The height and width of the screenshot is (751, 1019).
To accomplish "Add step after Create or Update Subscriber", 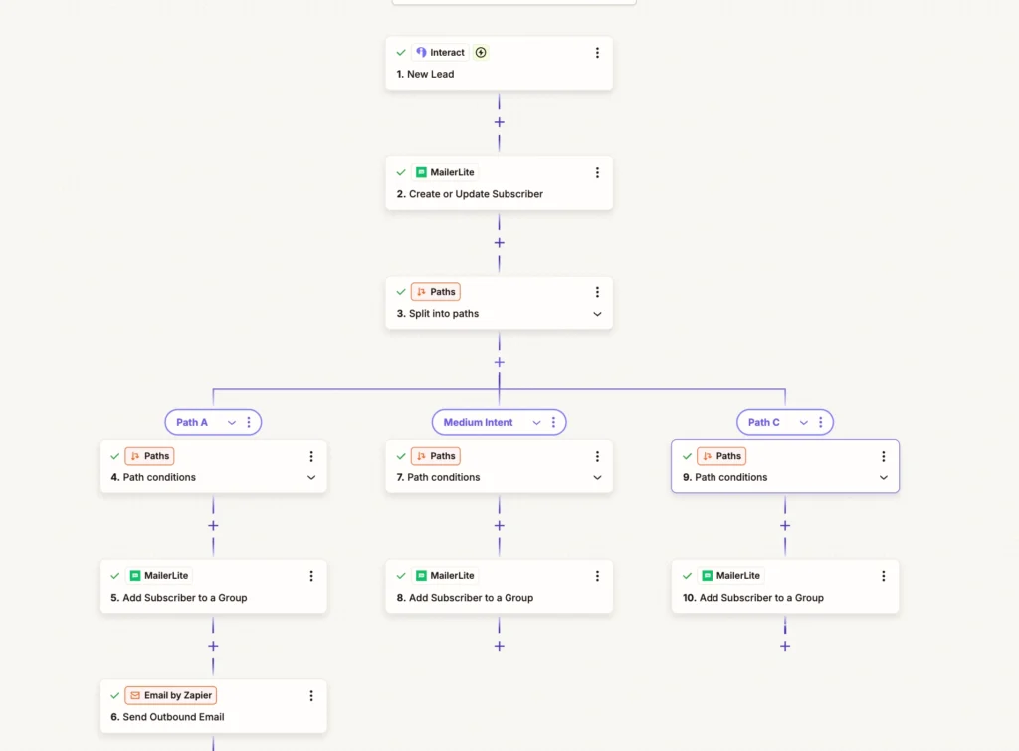I will coord(500,243).
